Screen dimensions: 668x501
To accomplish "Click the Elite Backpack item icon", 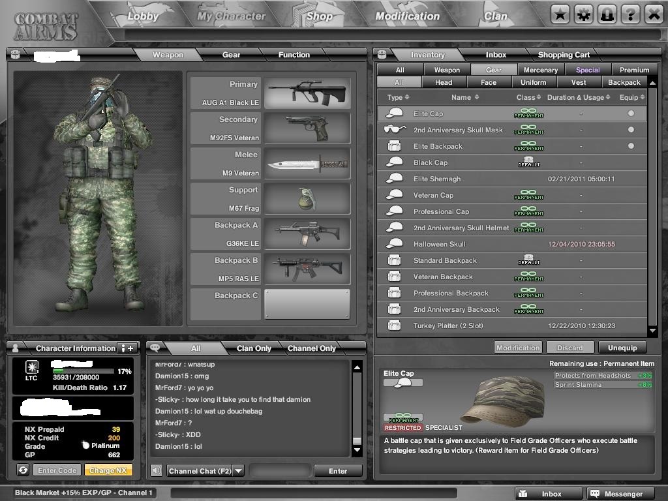I will coord(395,146).
